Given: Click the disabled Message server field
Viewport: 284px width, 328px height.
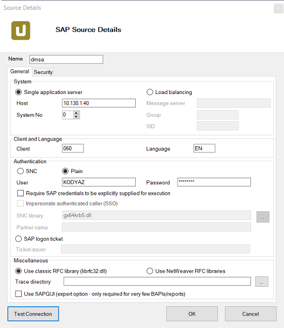Looking at the screenshot, I should tap(233, 103).
